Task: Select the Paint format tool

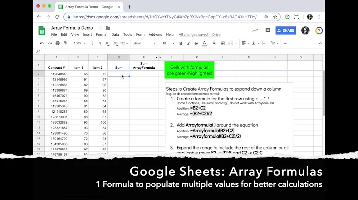Action: (65, 43)
